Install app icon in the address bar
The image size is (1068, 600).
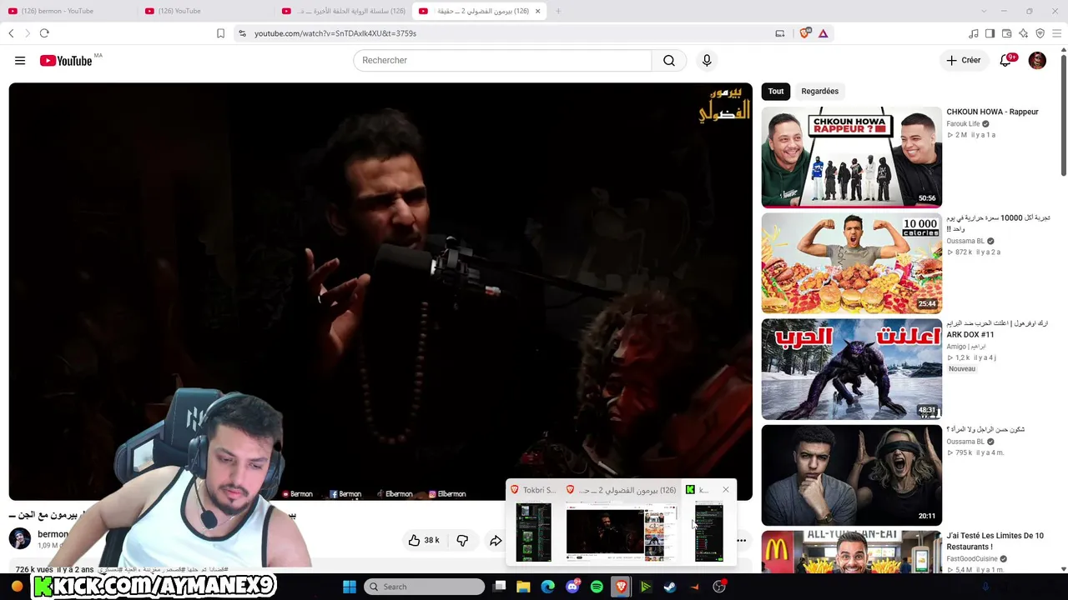coord(780,33)
